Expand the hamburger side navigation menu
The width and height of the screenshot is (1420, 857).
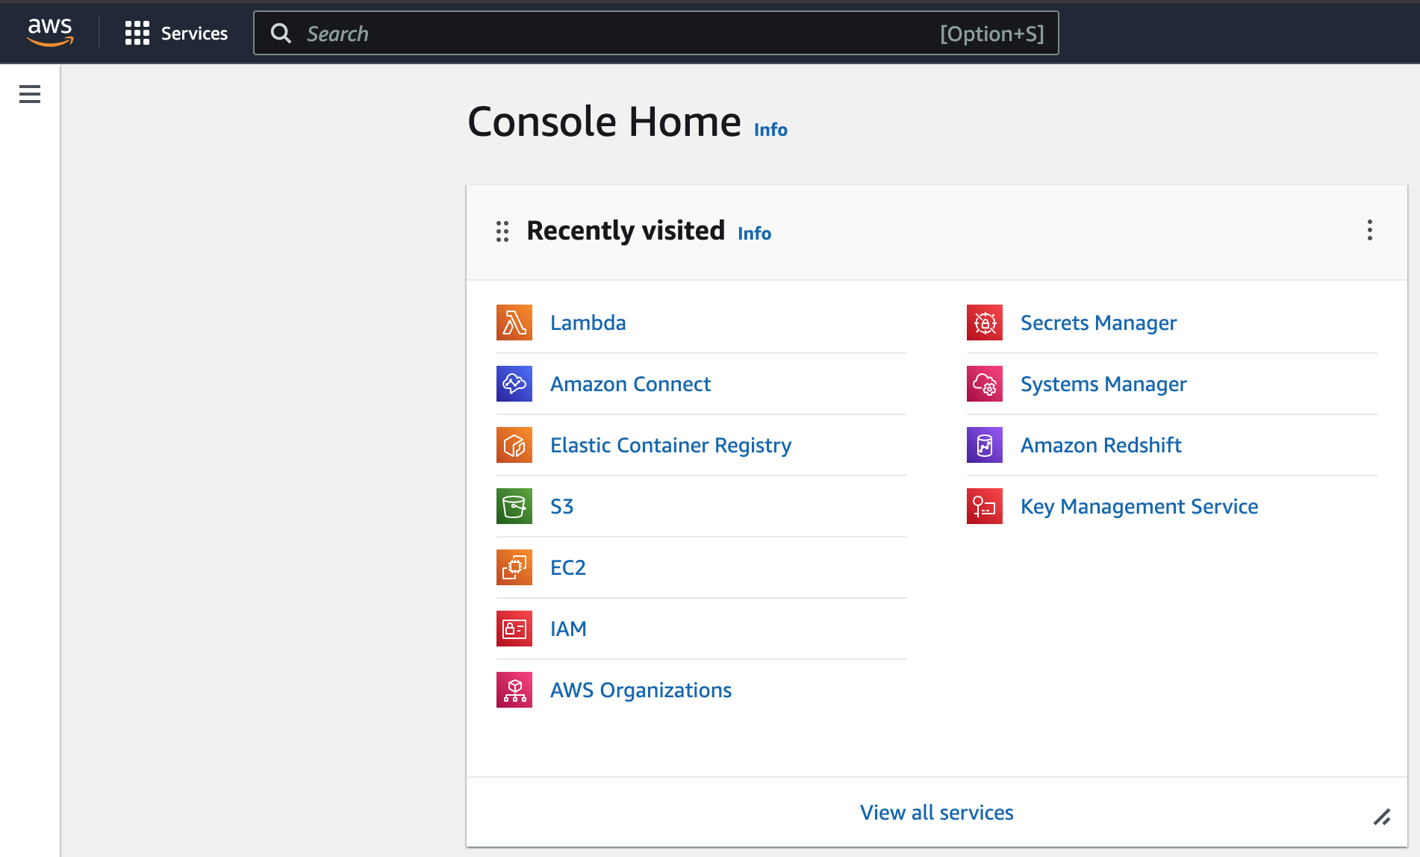click(x=30, y=94)
